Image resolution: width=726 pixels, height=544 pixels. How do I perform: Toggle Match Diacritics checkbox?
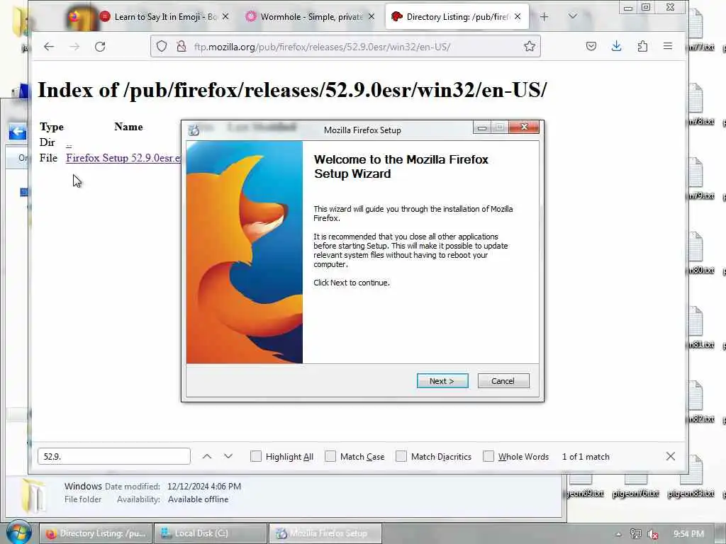[x=401, y=456]
